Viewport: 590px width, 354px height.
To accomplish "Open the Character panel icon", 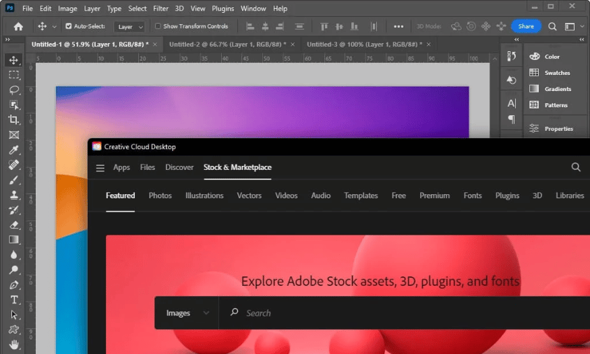I will click(x=511, y=103).
